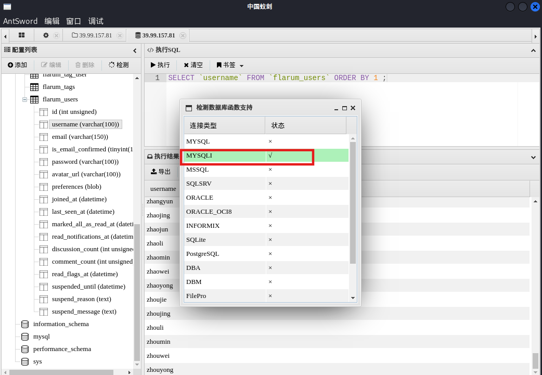This screenshot has height=375, width=542.
Task: Open the 窗口 menu
Action: point(73,21)
